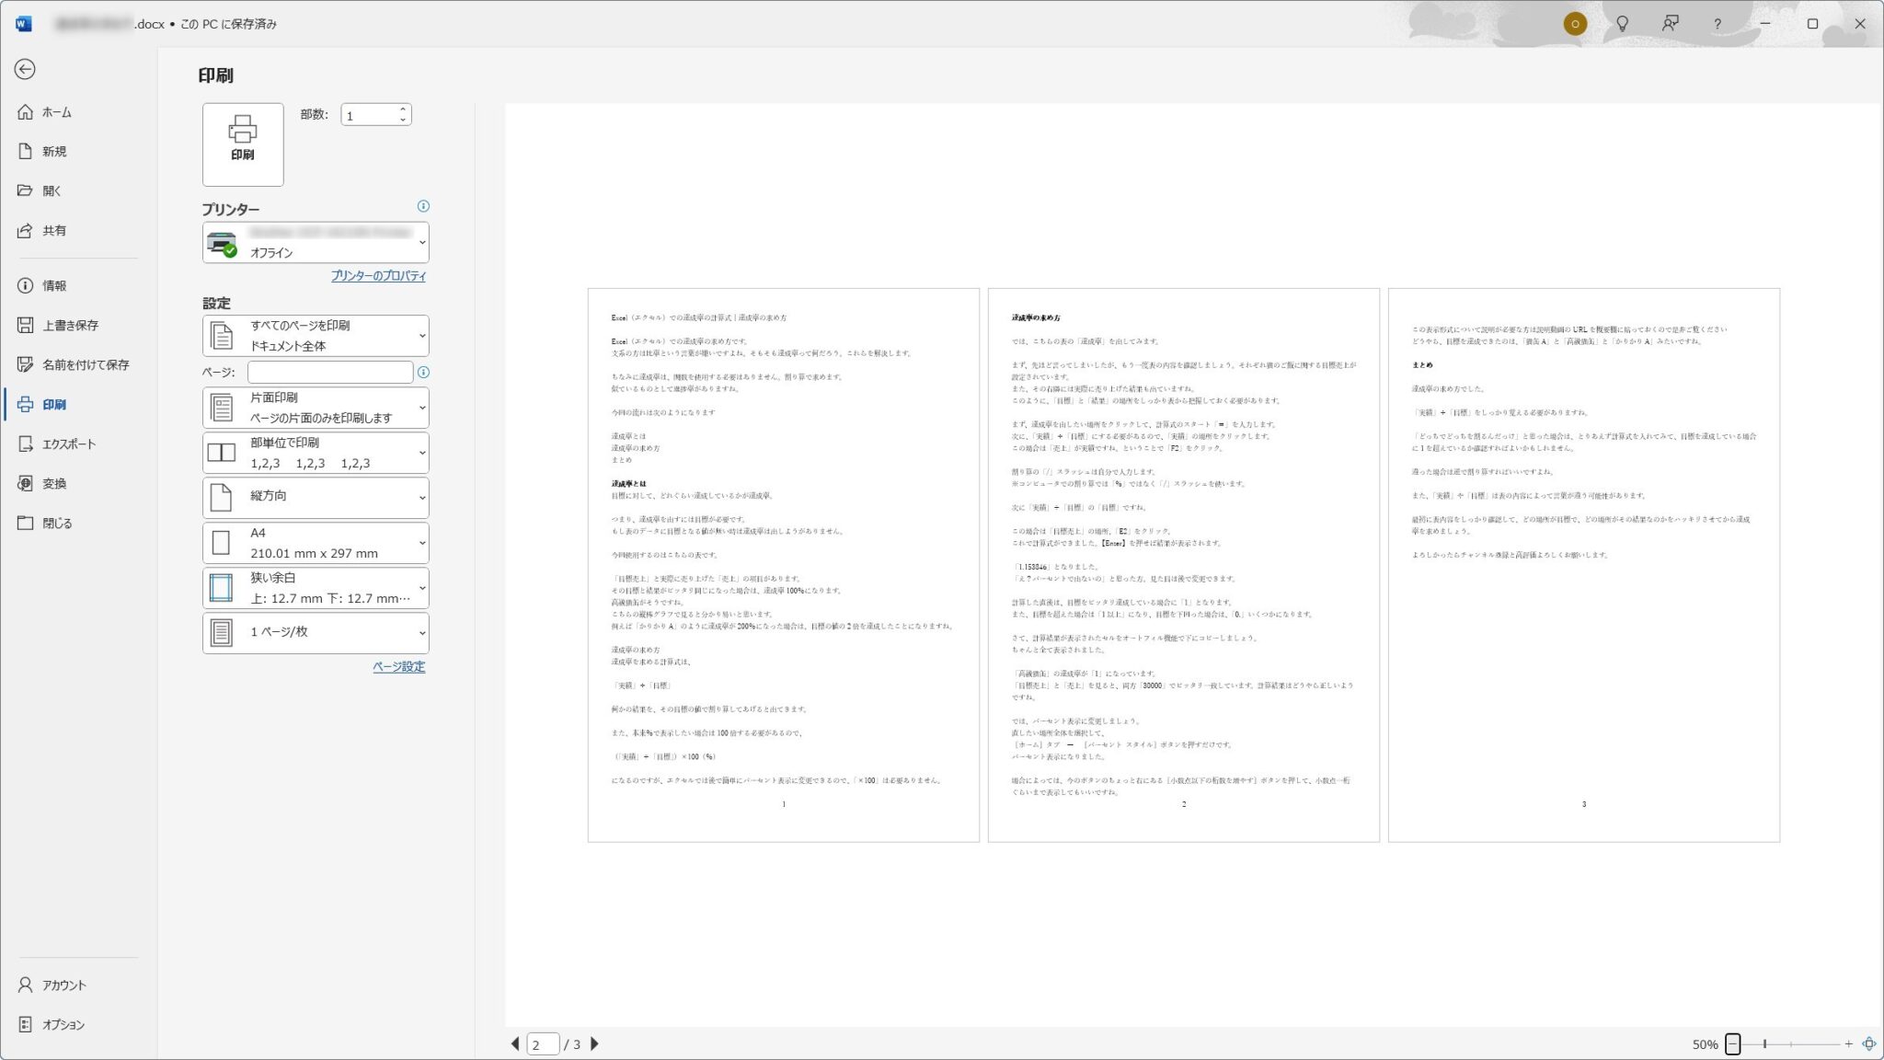Go to next preview page arrow
1884x1060 pixels.
click(594, 1043)
